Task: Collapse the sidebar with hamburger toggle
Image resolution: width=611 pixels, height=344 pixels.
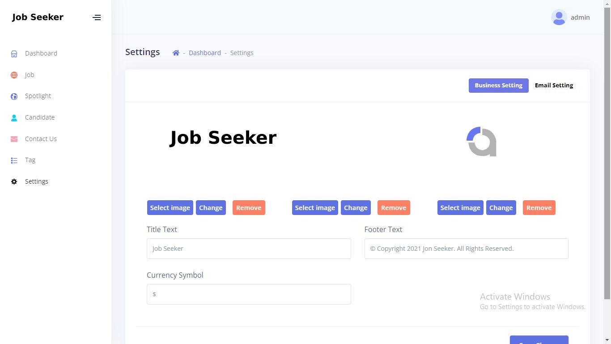Action: click(x=97, y=17)
